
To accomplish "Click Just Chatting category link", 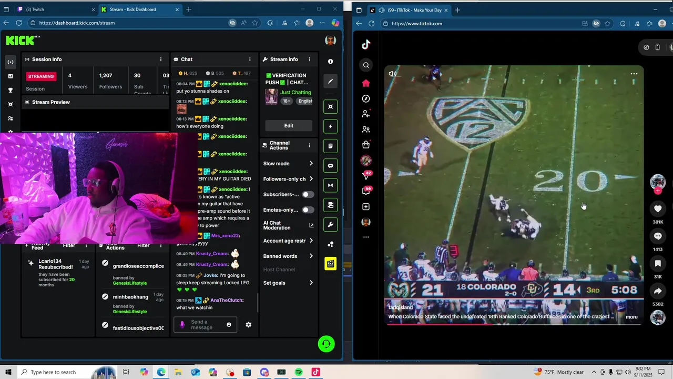I will tap(295, 92).
